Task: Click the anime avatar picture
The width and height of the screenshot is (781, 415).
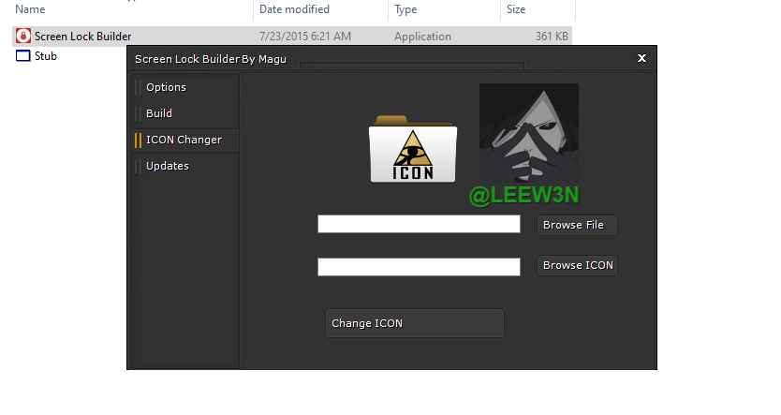Action: point(529,133)
